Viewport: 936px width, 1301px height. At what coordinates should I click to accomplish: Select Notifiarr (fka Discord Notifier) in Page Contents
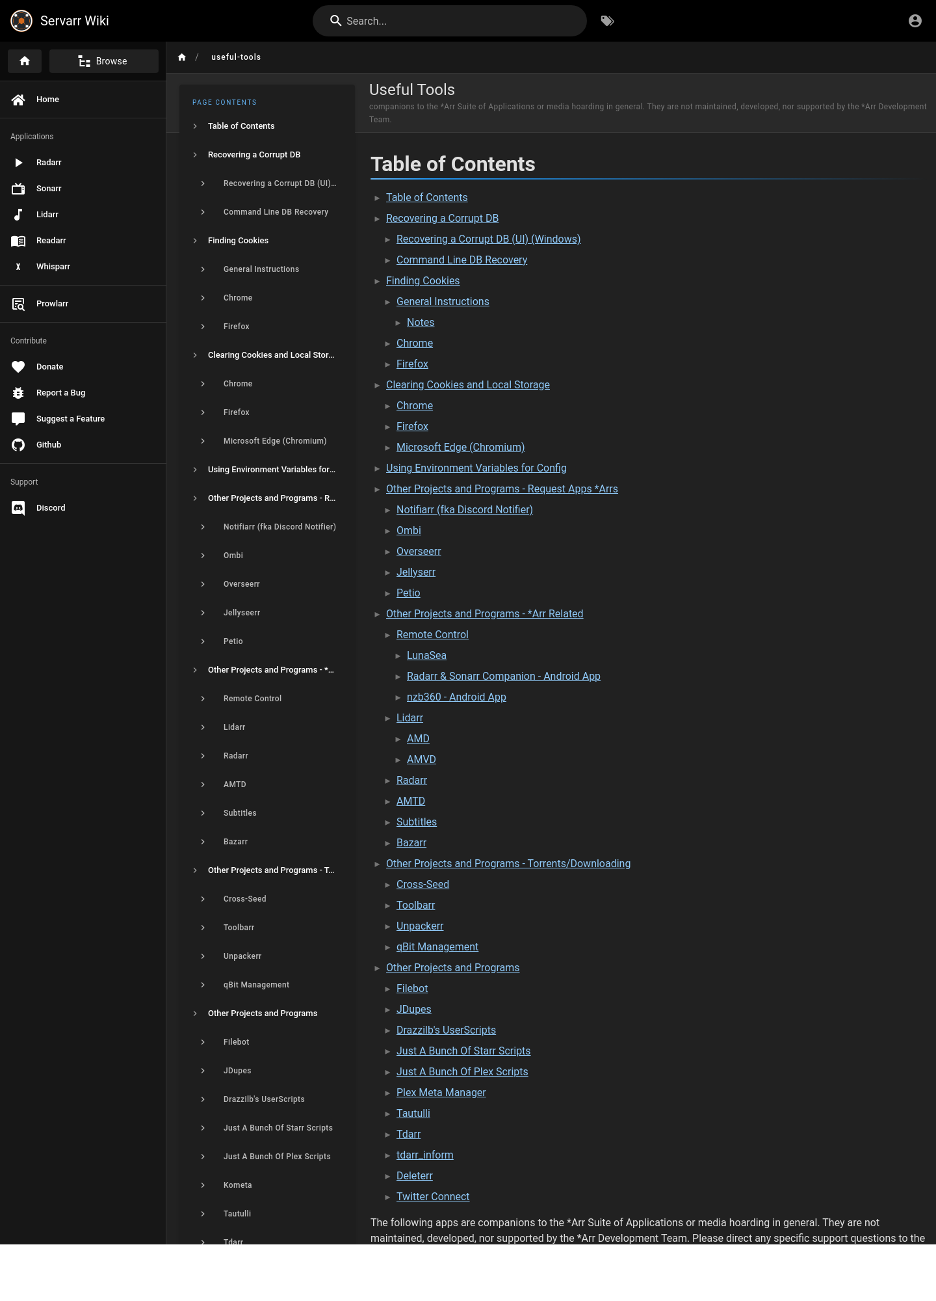267,527
